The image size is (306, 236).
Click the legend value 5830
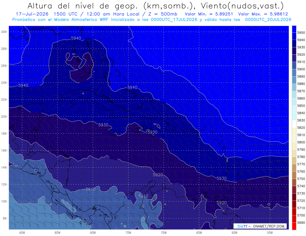pos(301,120)
